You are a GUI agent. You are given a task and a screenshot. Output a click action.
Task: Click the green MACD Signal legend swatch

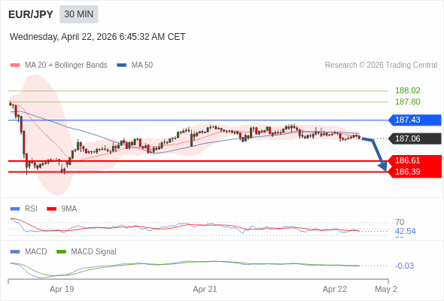pyautogui.click(x=61, y=252)
